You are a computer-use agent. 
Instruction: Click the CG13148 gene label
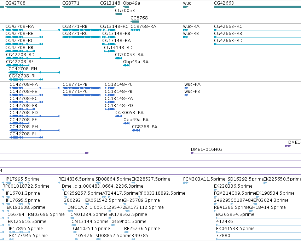[x=110, y=3]
